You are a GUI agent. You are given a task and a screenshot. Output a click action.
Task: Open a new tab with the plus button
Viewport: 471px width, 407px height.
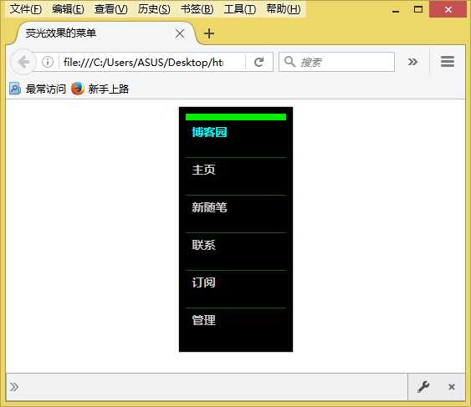click(x=209, y=33)
